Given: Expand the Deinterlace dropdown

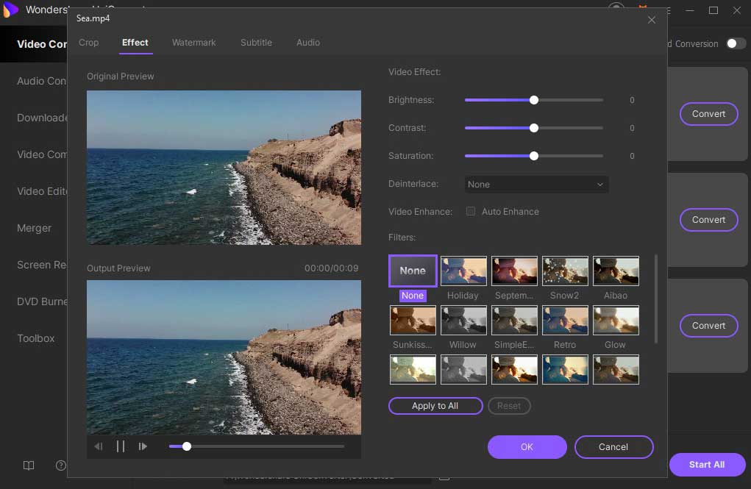Looking at the screenshot, I should pyautogui.click(x=536, y=185).
